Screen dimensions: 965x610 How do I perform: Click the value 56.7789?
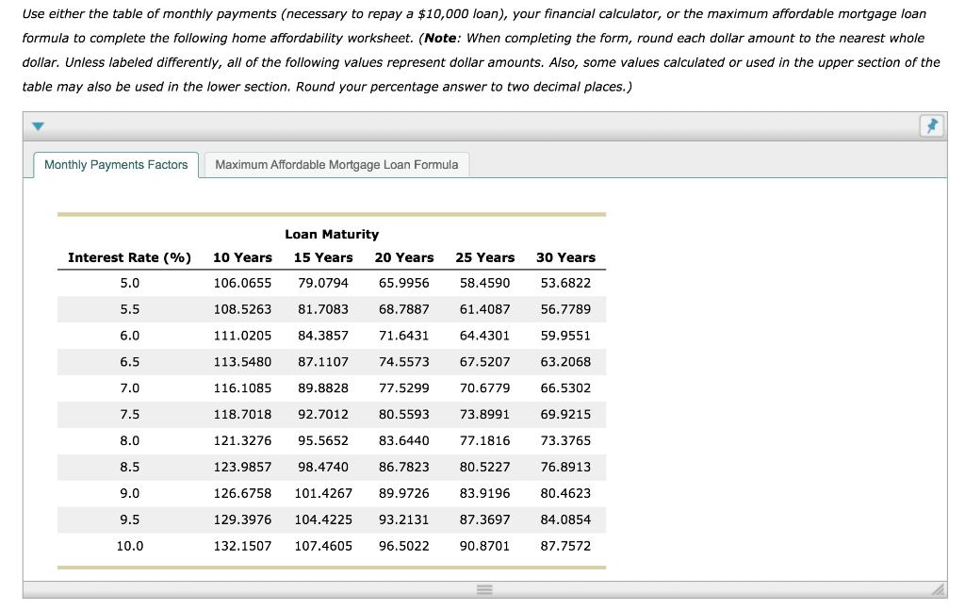(565, 309)
